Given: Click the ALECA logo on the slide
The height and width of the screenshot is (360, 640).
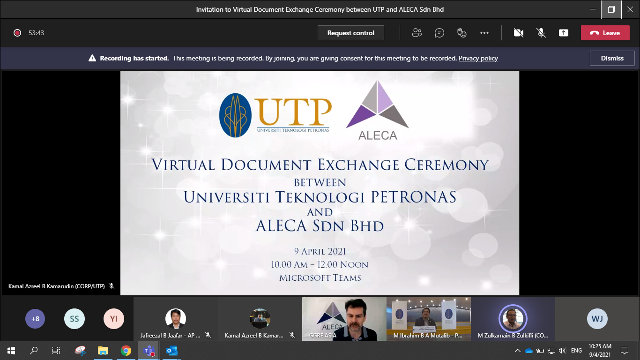Looking at the screenshot, I should 378,111.
